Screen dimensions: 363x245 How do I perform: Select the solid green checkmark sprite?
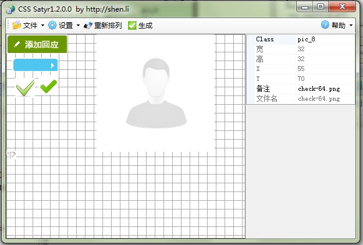[x=48, y=86]
